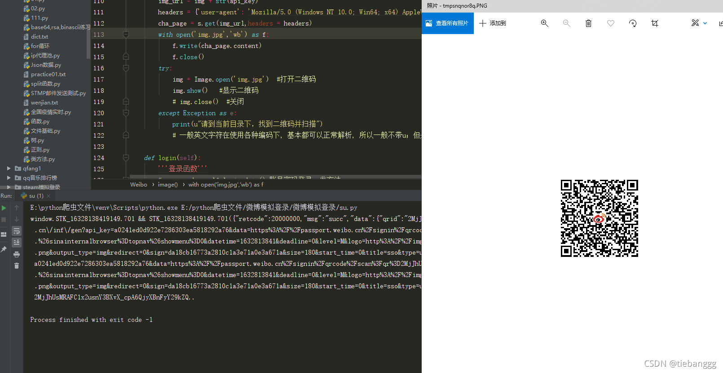Delete the photo in Photos app
The width and height of the screenshot is (723, 373).
[x=588, y=23]
